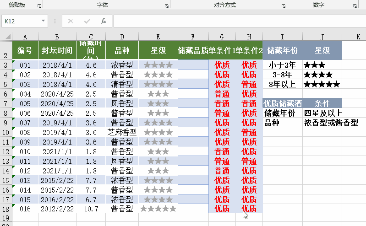
Task: Select column K header
Action: pos(354,37)
